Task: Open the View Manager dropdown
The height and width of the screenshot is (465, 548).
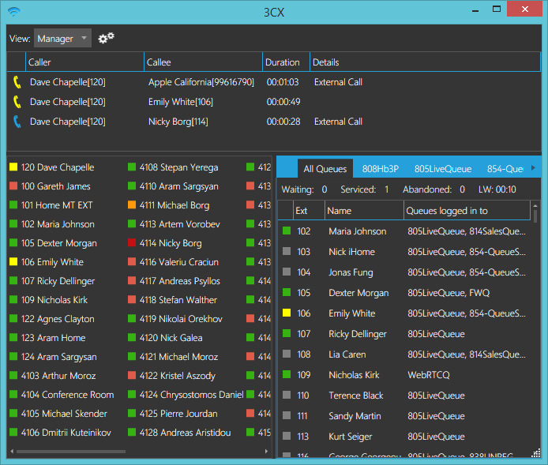Action: pos(62,38)
